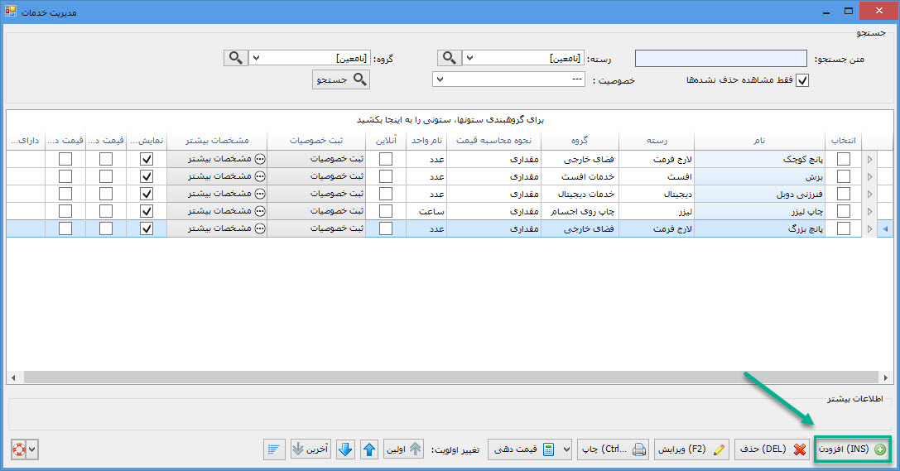Viewport: 900px width, 471px height.
Task: Click the چاپ print button
Action: 614,449
